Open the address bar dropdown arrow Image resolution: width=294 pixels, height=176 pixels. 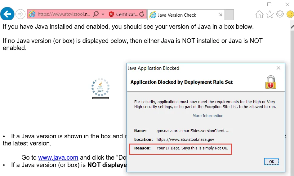pos(103,14)
